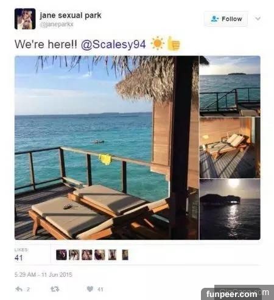Open the tweet author's profile avatar
274x300 pixels.
coord(25,19)
